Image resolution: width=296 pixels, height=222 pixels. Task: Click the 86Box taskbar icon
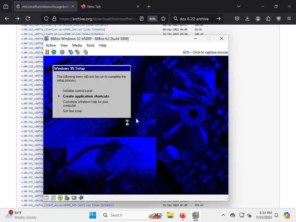click(196, 215)
